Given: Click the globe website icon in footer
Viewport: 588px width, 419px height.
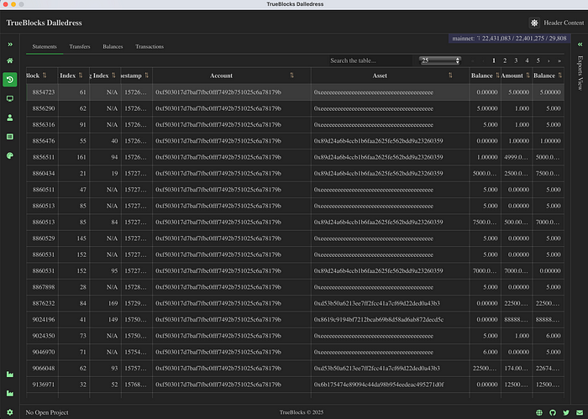Looking at the screenshot, I should pos(538,412).
